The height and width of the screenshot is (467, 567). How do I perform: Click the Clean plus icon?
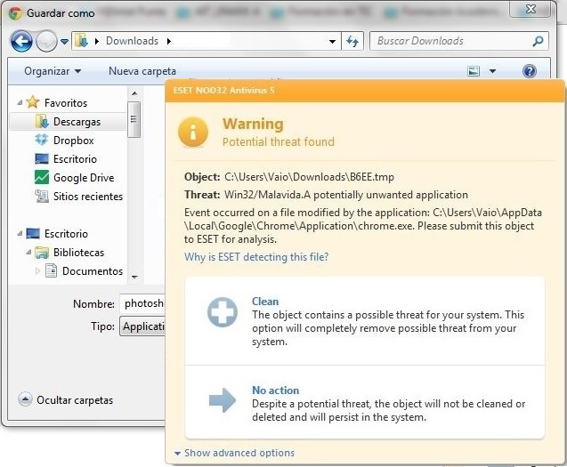223,312
